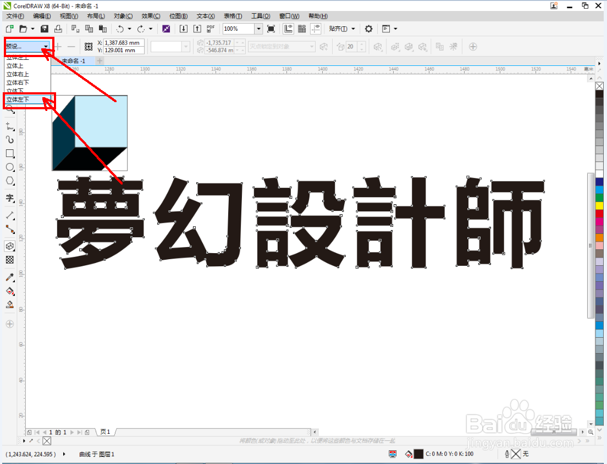
Task: Click the 100% zoom level field
Action: pos(239,29)
